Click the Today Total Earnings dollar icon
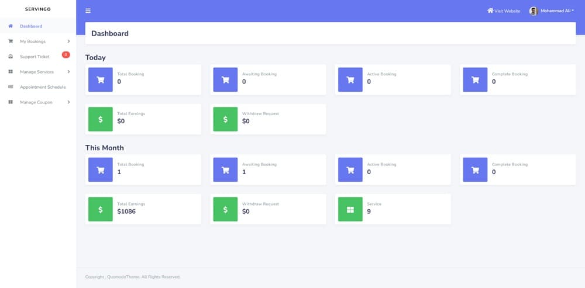 (101, 119)
